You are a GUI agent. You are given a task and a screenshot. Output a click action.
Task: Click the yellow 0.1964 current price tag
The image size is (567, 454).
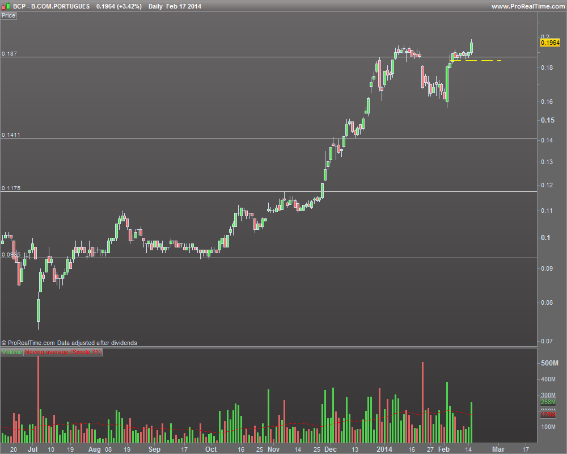[x=550, y=43]
